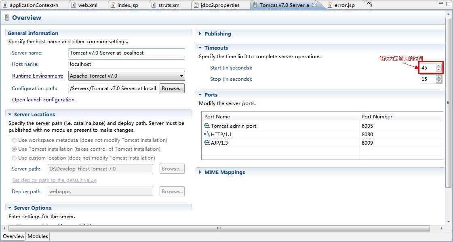
Task: Expand the MIME Mappings section
Action: click(200, 173)
